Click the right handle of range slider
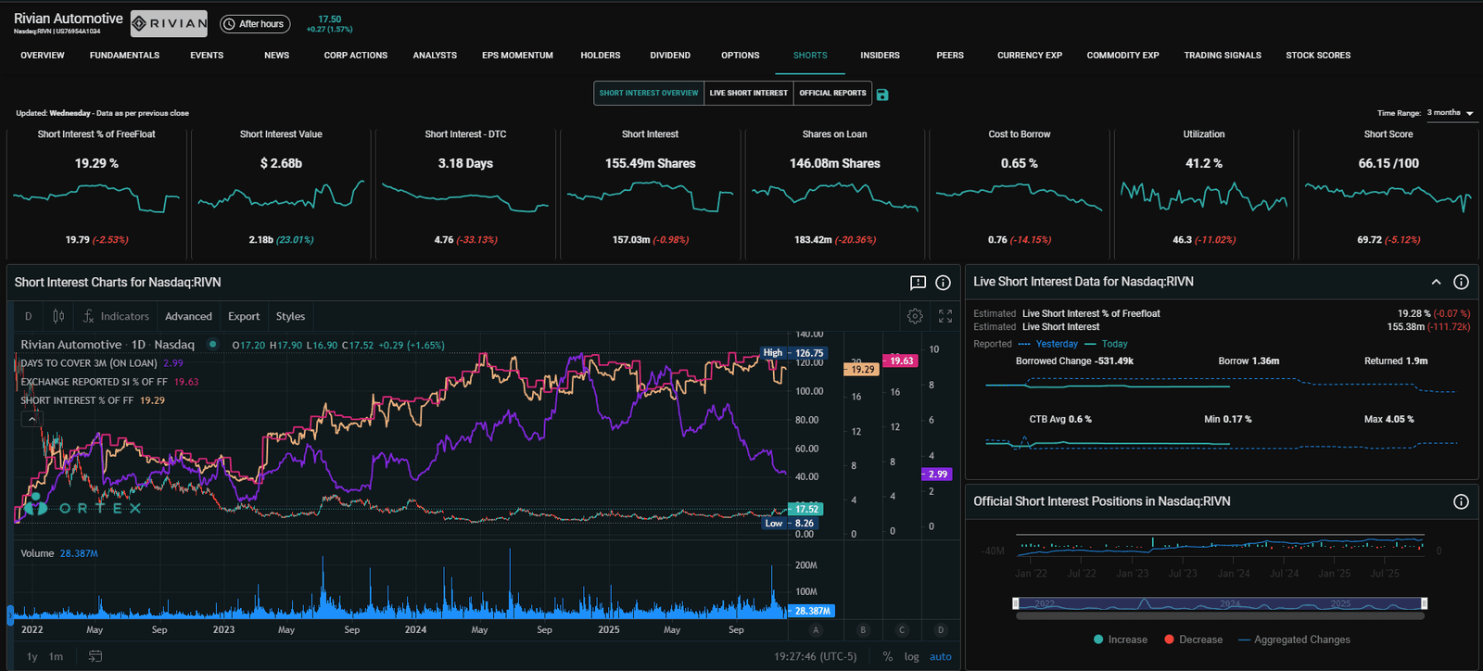Viewport: 1483px width, 671px height. pyautogui.click(x=1424, y=603)
